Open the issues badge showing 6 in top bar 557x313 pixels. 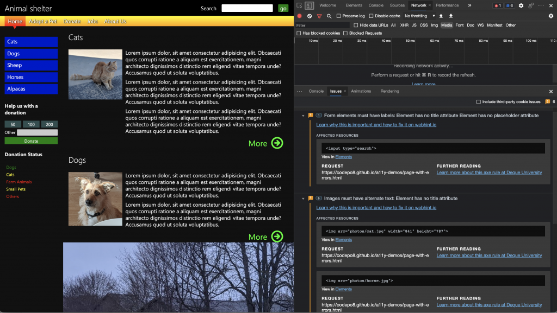pos(509,5)
